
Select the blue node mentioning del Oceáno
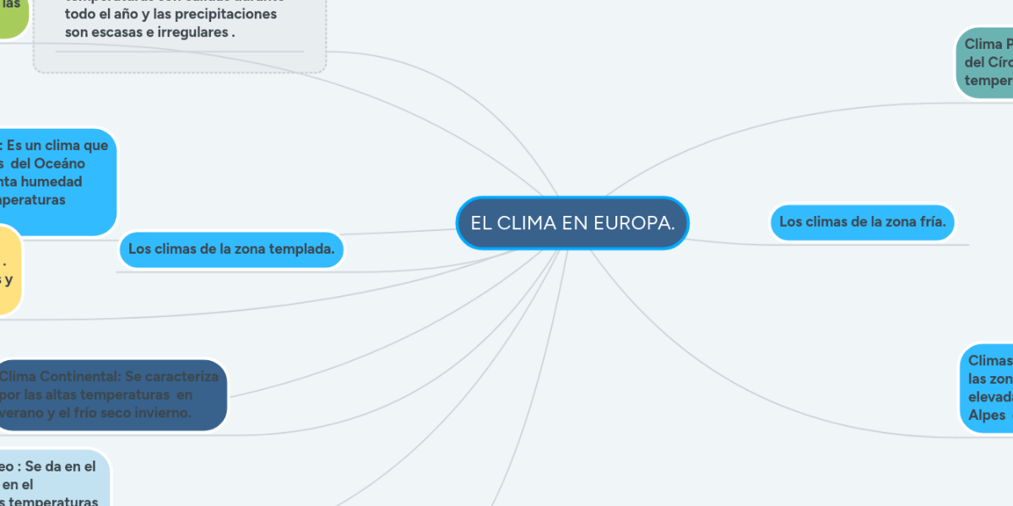point(57,181)
